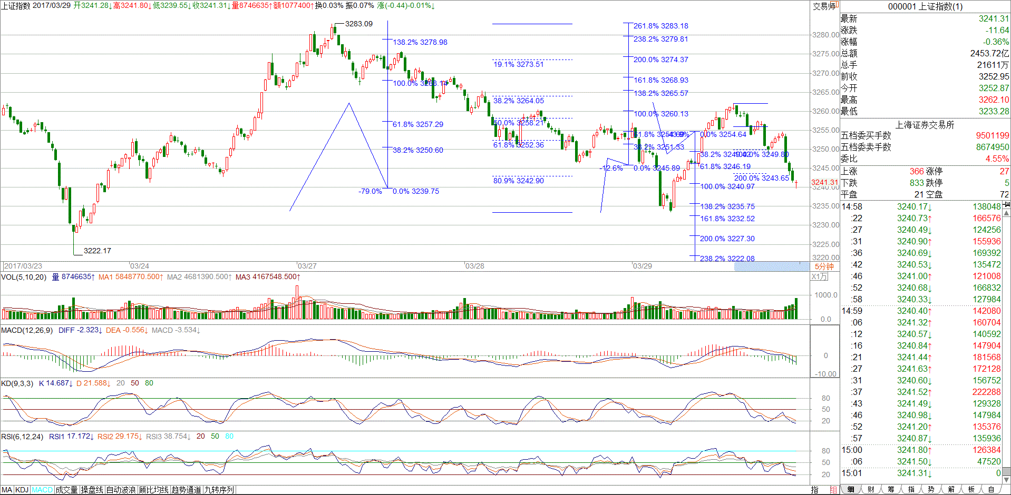Click the 五档委买手数 9501199 value

click(993, 136)
